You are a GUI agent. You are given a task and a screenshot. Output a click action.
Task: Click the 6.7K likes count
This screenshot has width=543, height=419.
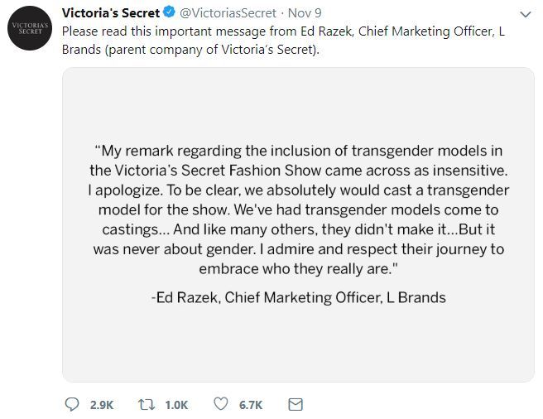(x=251, y=404)
